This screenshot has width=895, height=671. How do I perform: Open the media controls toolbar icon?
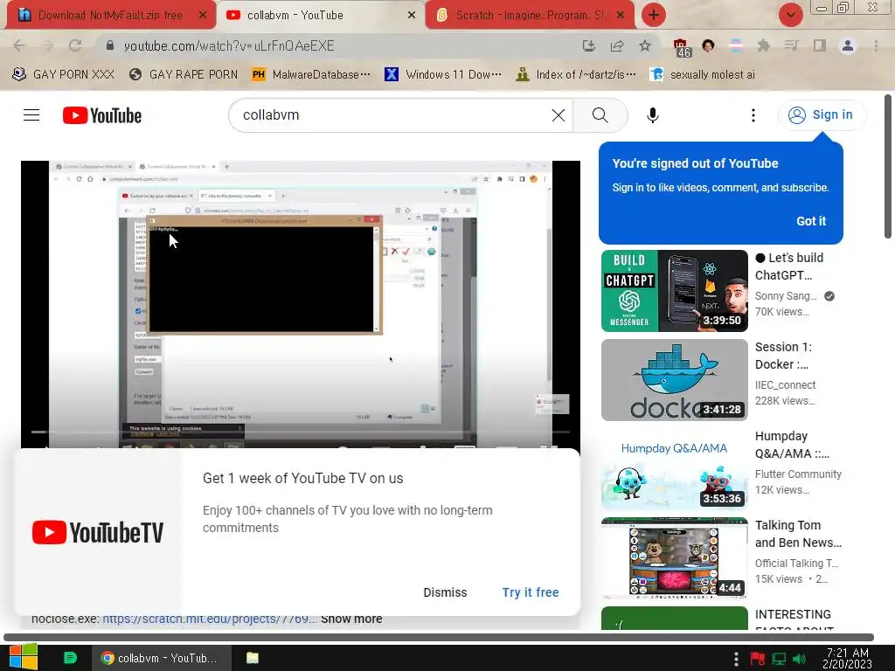pos(791,45)
